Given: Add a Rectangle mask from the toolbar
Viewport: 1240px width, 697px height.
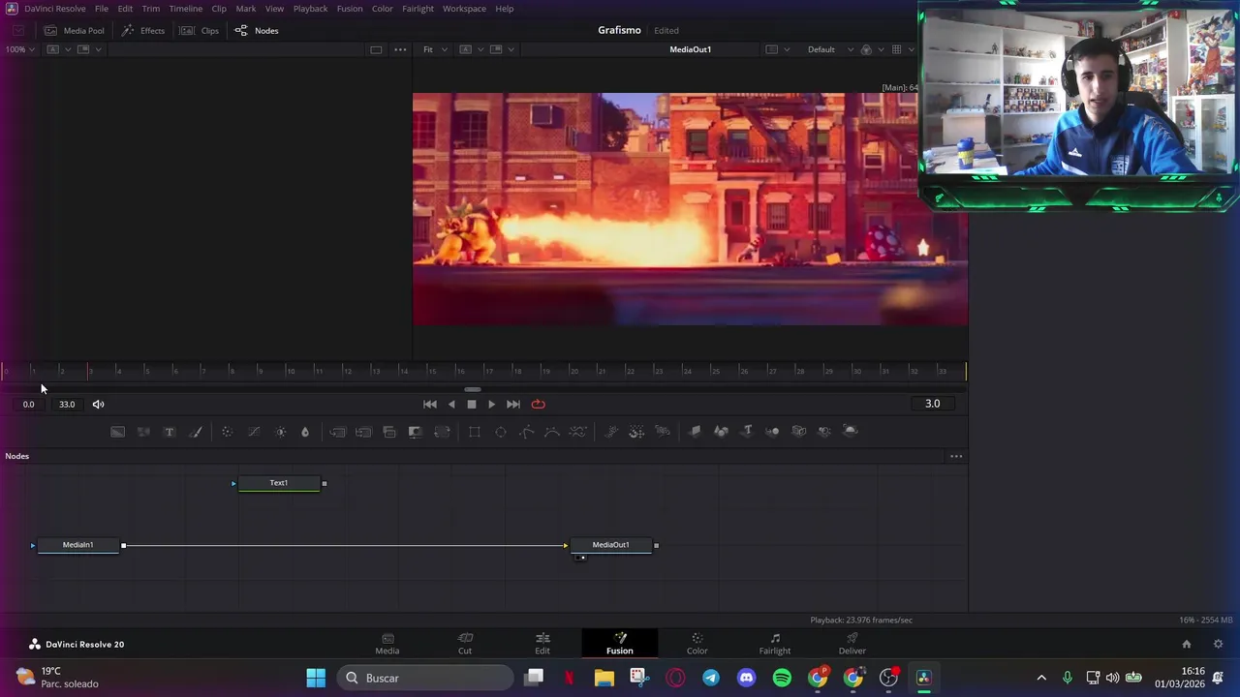Looking at the screenshot, I should point(475,432).
